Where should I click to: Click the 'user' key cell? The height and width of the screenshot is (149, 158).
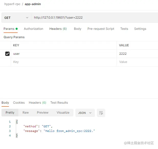64,54
